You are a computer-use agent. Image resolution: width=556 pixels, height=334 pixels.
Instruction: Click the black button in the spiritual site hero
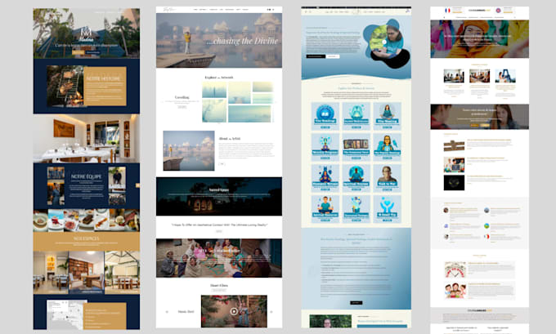click(x=316, y=56)
